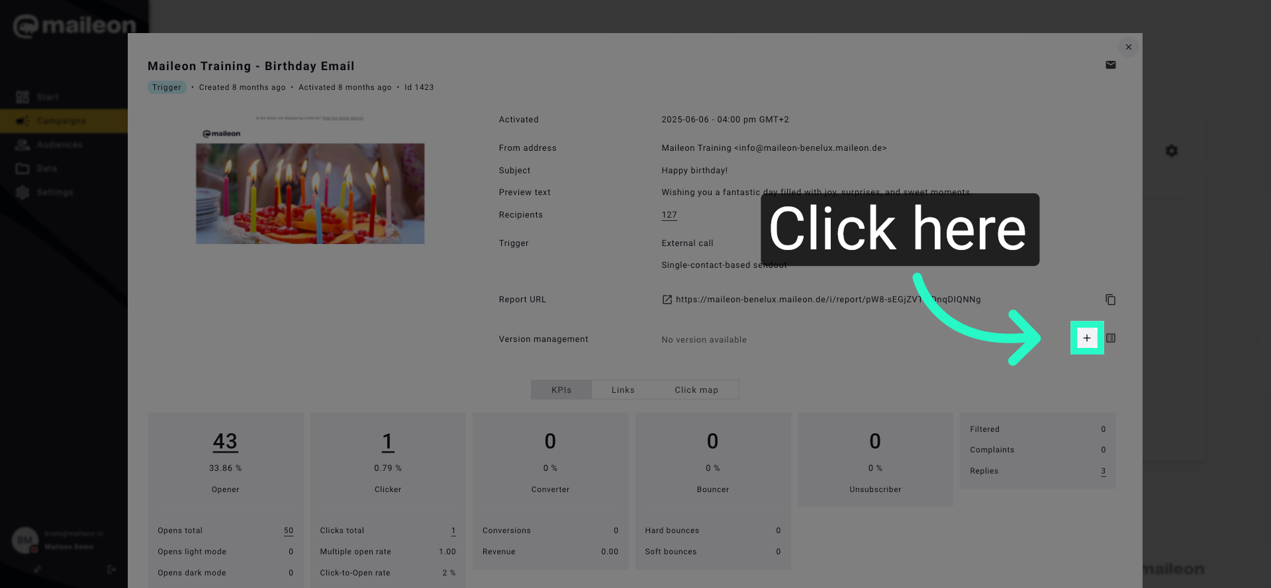
Task: Click the From address value
Action: tap(774, 148)
